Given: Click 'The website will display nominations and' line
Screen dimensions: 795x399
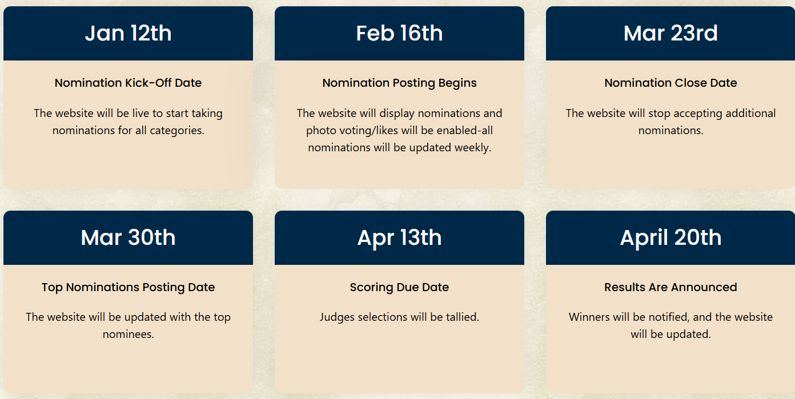Looking at the screenshot, I should (399, 113).
